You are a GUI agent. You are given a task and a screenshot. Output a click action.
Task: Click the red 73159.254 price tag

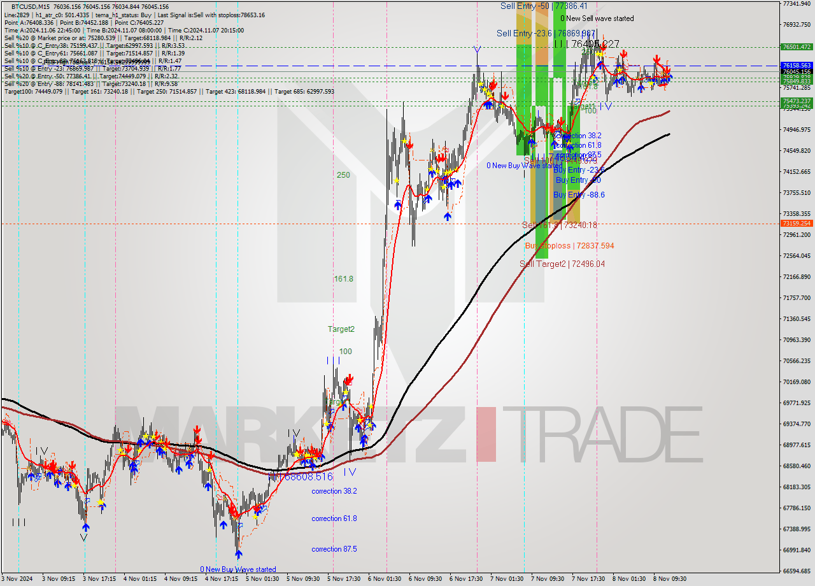click(x=797, y=223)
